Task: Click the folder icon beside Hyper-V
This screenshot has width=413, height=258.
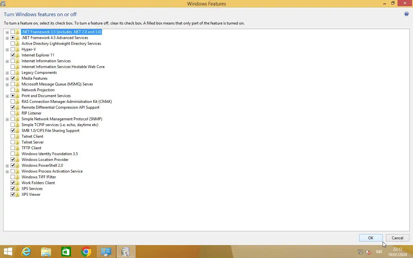Action: [18, 49]
